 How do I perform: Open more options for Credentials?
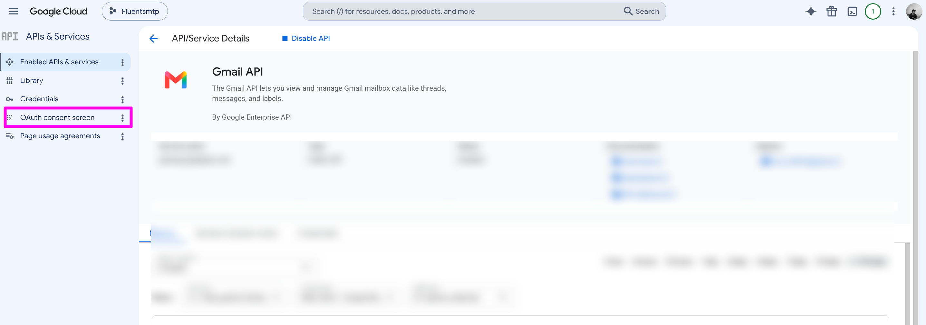coord(122,99)
